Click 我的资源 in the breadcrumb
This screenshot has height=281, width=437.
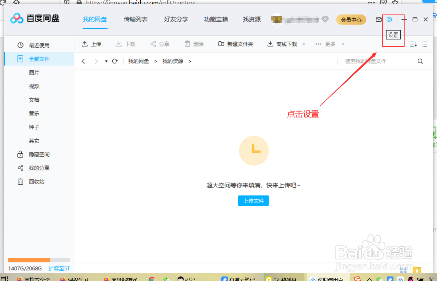coord(173,61)
